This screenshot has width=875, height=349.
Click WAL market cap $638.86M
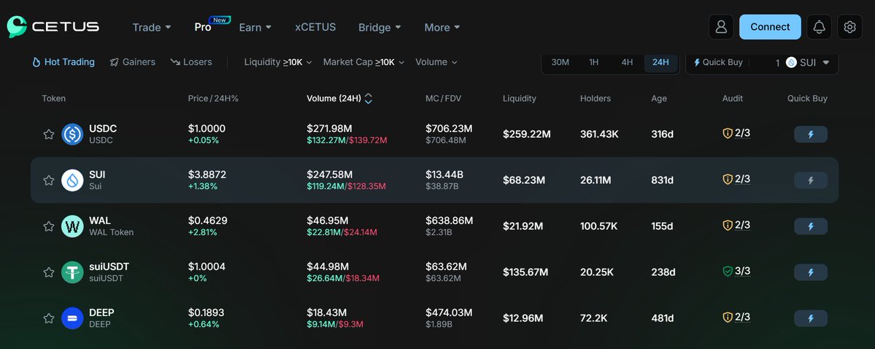[450, 220]
